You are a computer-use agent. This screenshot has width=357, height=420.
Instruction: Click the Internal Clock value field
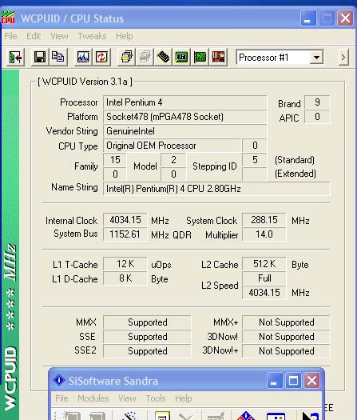coord(125,220)
